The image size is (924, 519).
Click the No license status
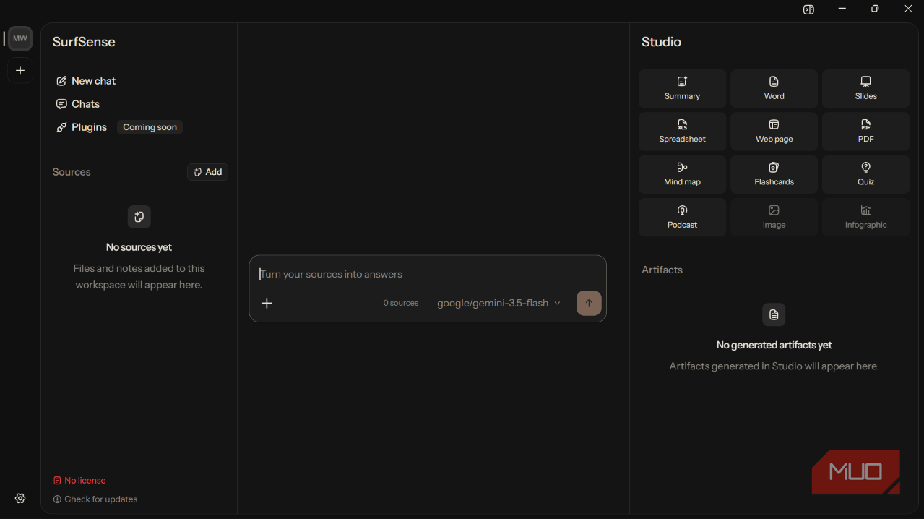coord(79,480)
